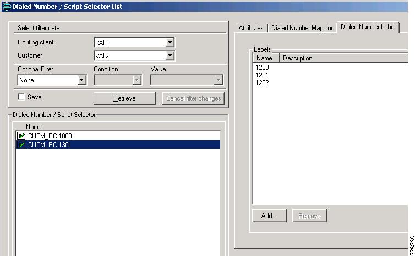Select label 1202 in the Labels list

262,83
